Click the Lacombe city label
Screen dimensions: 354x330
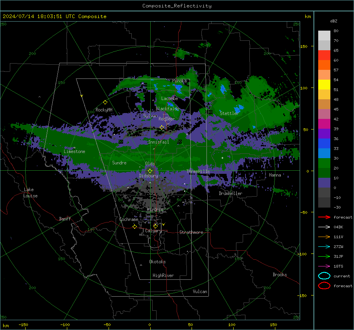coord(170,98)
